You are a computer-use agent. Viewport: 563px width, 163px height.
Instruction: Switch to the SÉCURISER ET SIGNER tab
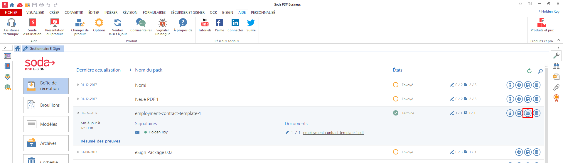188,13
